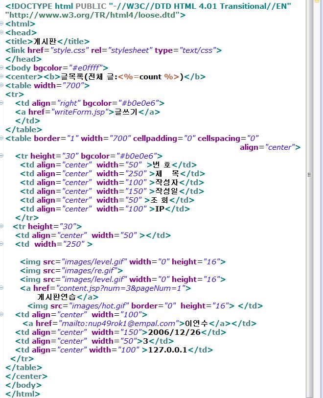The image size is (323, 398).
Task: Click the 작성일 header cell text
Action: point(166,191)
